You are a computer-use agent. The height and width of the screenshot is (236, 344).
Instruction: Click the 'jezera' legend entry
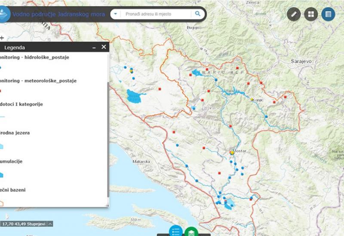coord(23,133)
